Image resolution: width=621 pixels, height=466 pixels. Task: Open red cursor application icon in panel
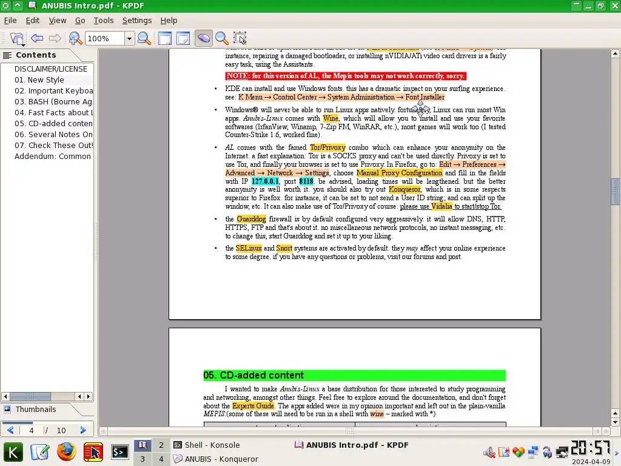click(x=93, y=452)
